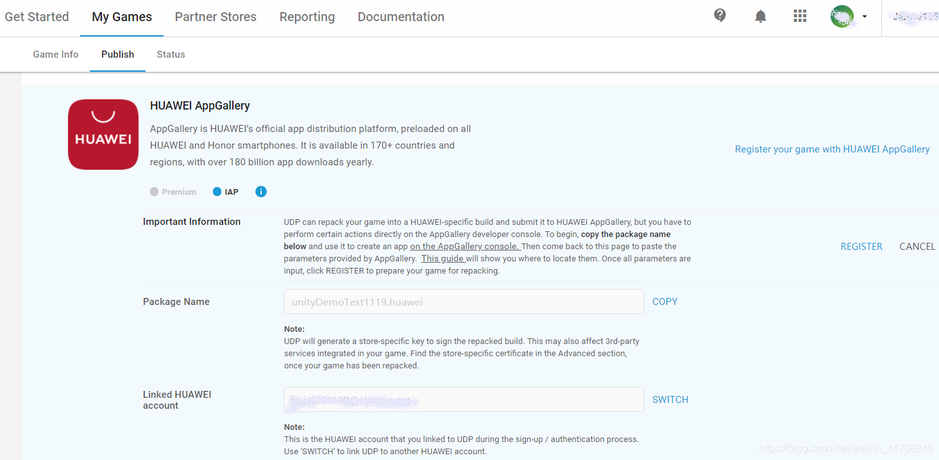Image resolution: width=939 pixels, height=460 pixels.
Task: Switch to the Game Info subtab
Action: click(56, 54)
